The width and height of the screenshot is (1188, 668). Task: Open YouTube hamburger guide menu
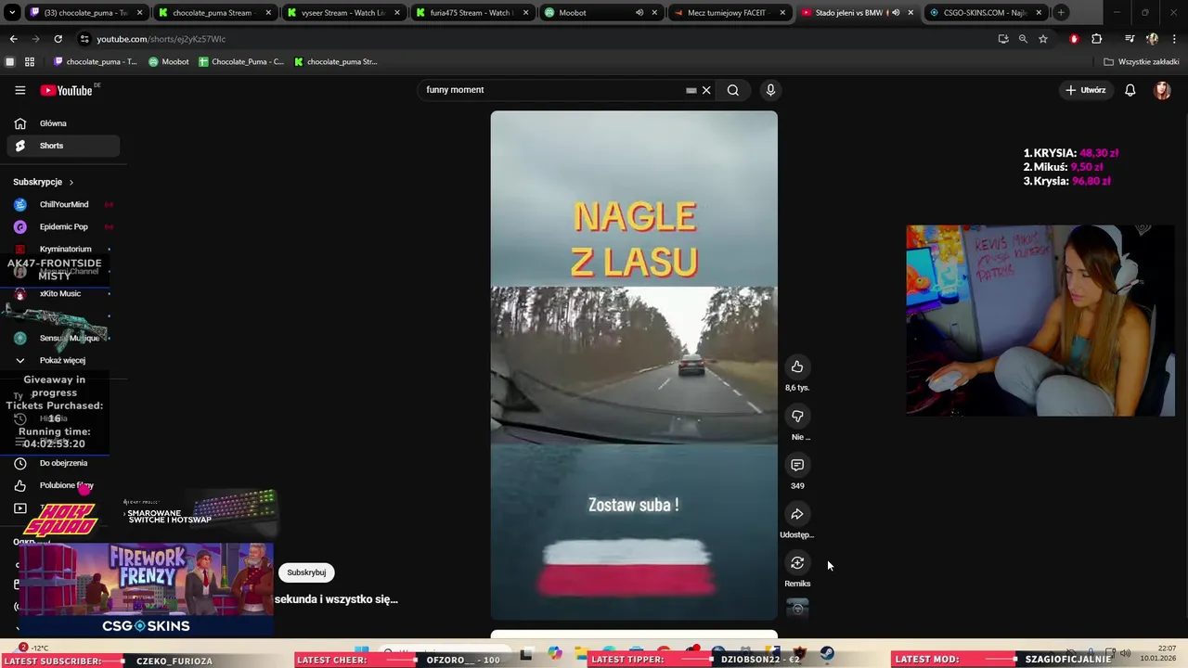coord(19,90)
